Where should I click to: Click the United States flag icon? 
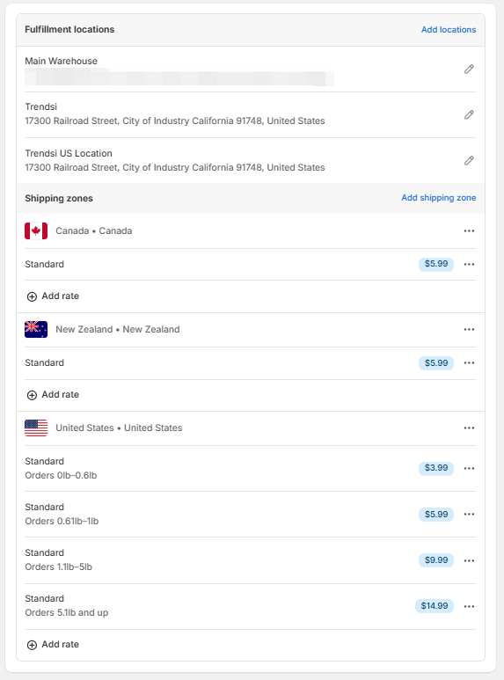point(36,428)
